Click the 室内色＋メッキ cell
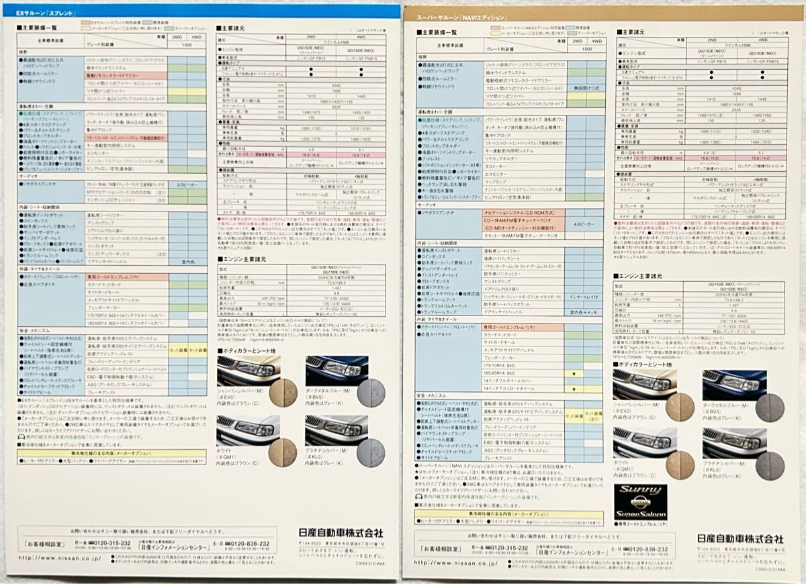806x584 pixels. point(584,311)
